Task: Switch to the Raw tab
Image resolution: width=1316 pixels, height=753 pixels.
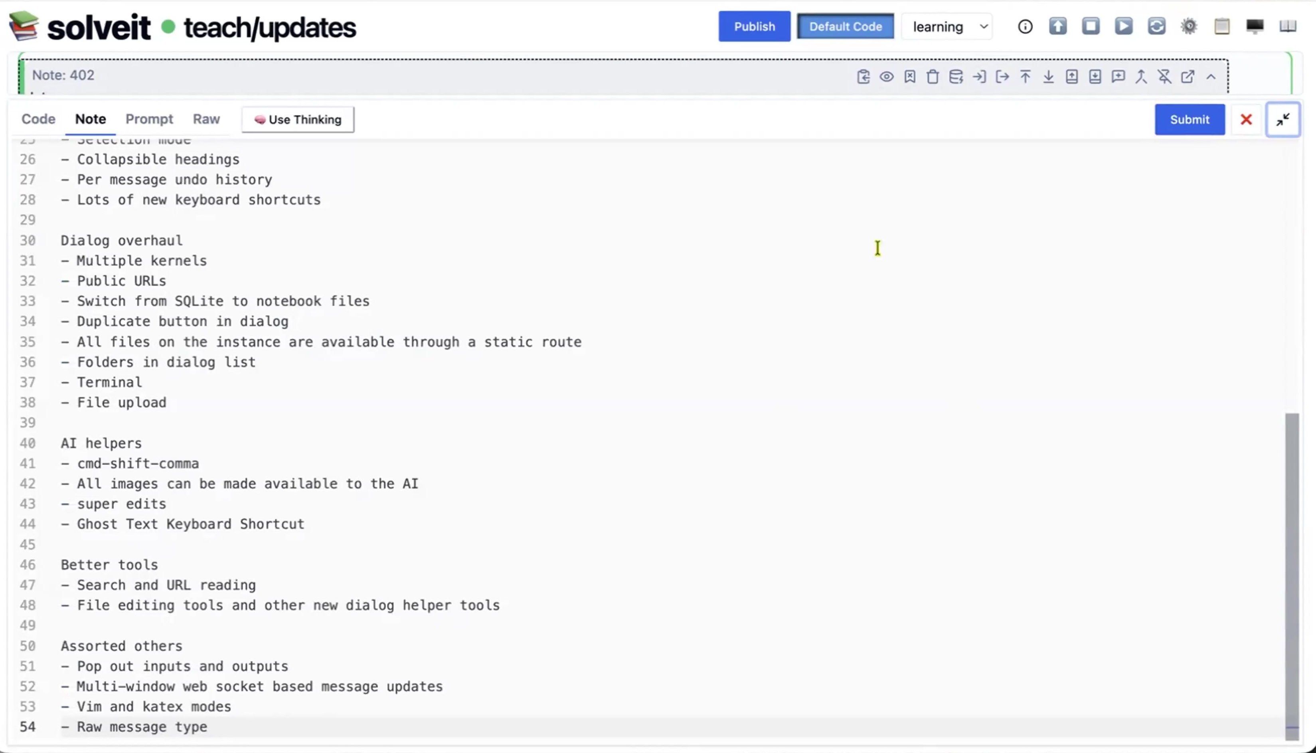Action: (x=206, y=119)
